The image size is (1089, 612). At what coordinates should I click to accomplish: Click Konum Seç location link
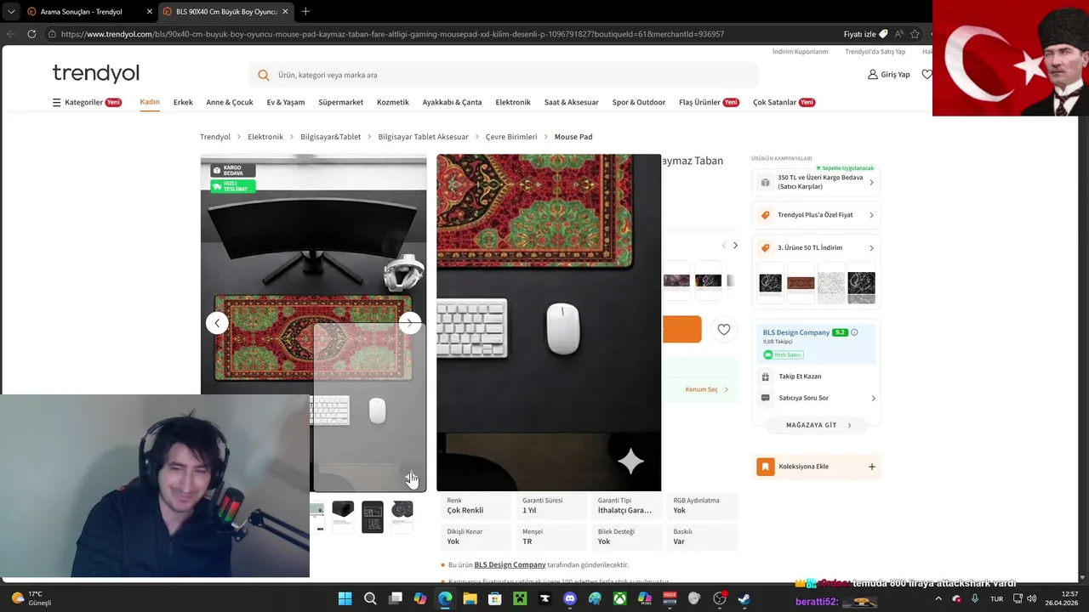[x=706, y=389]
